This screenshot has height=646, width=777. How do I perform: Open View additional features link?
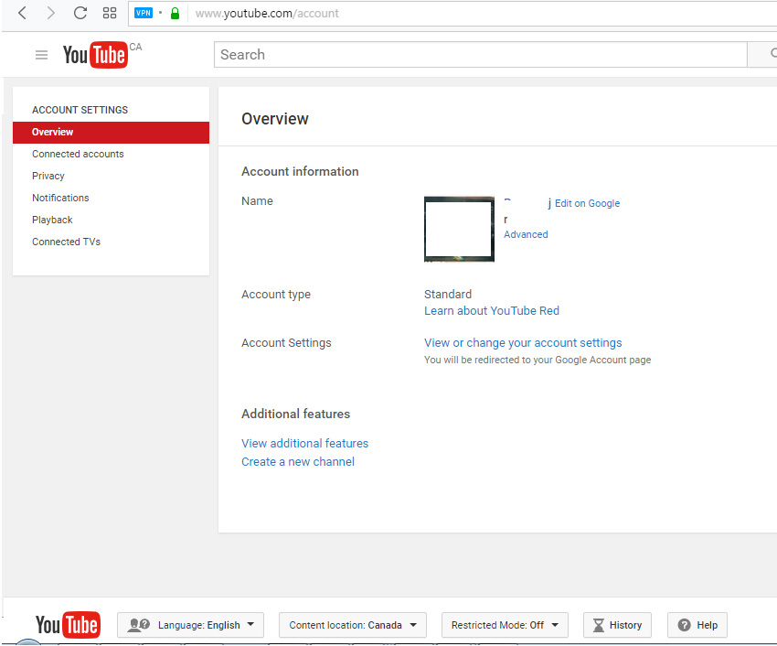[x=304, y=443]
